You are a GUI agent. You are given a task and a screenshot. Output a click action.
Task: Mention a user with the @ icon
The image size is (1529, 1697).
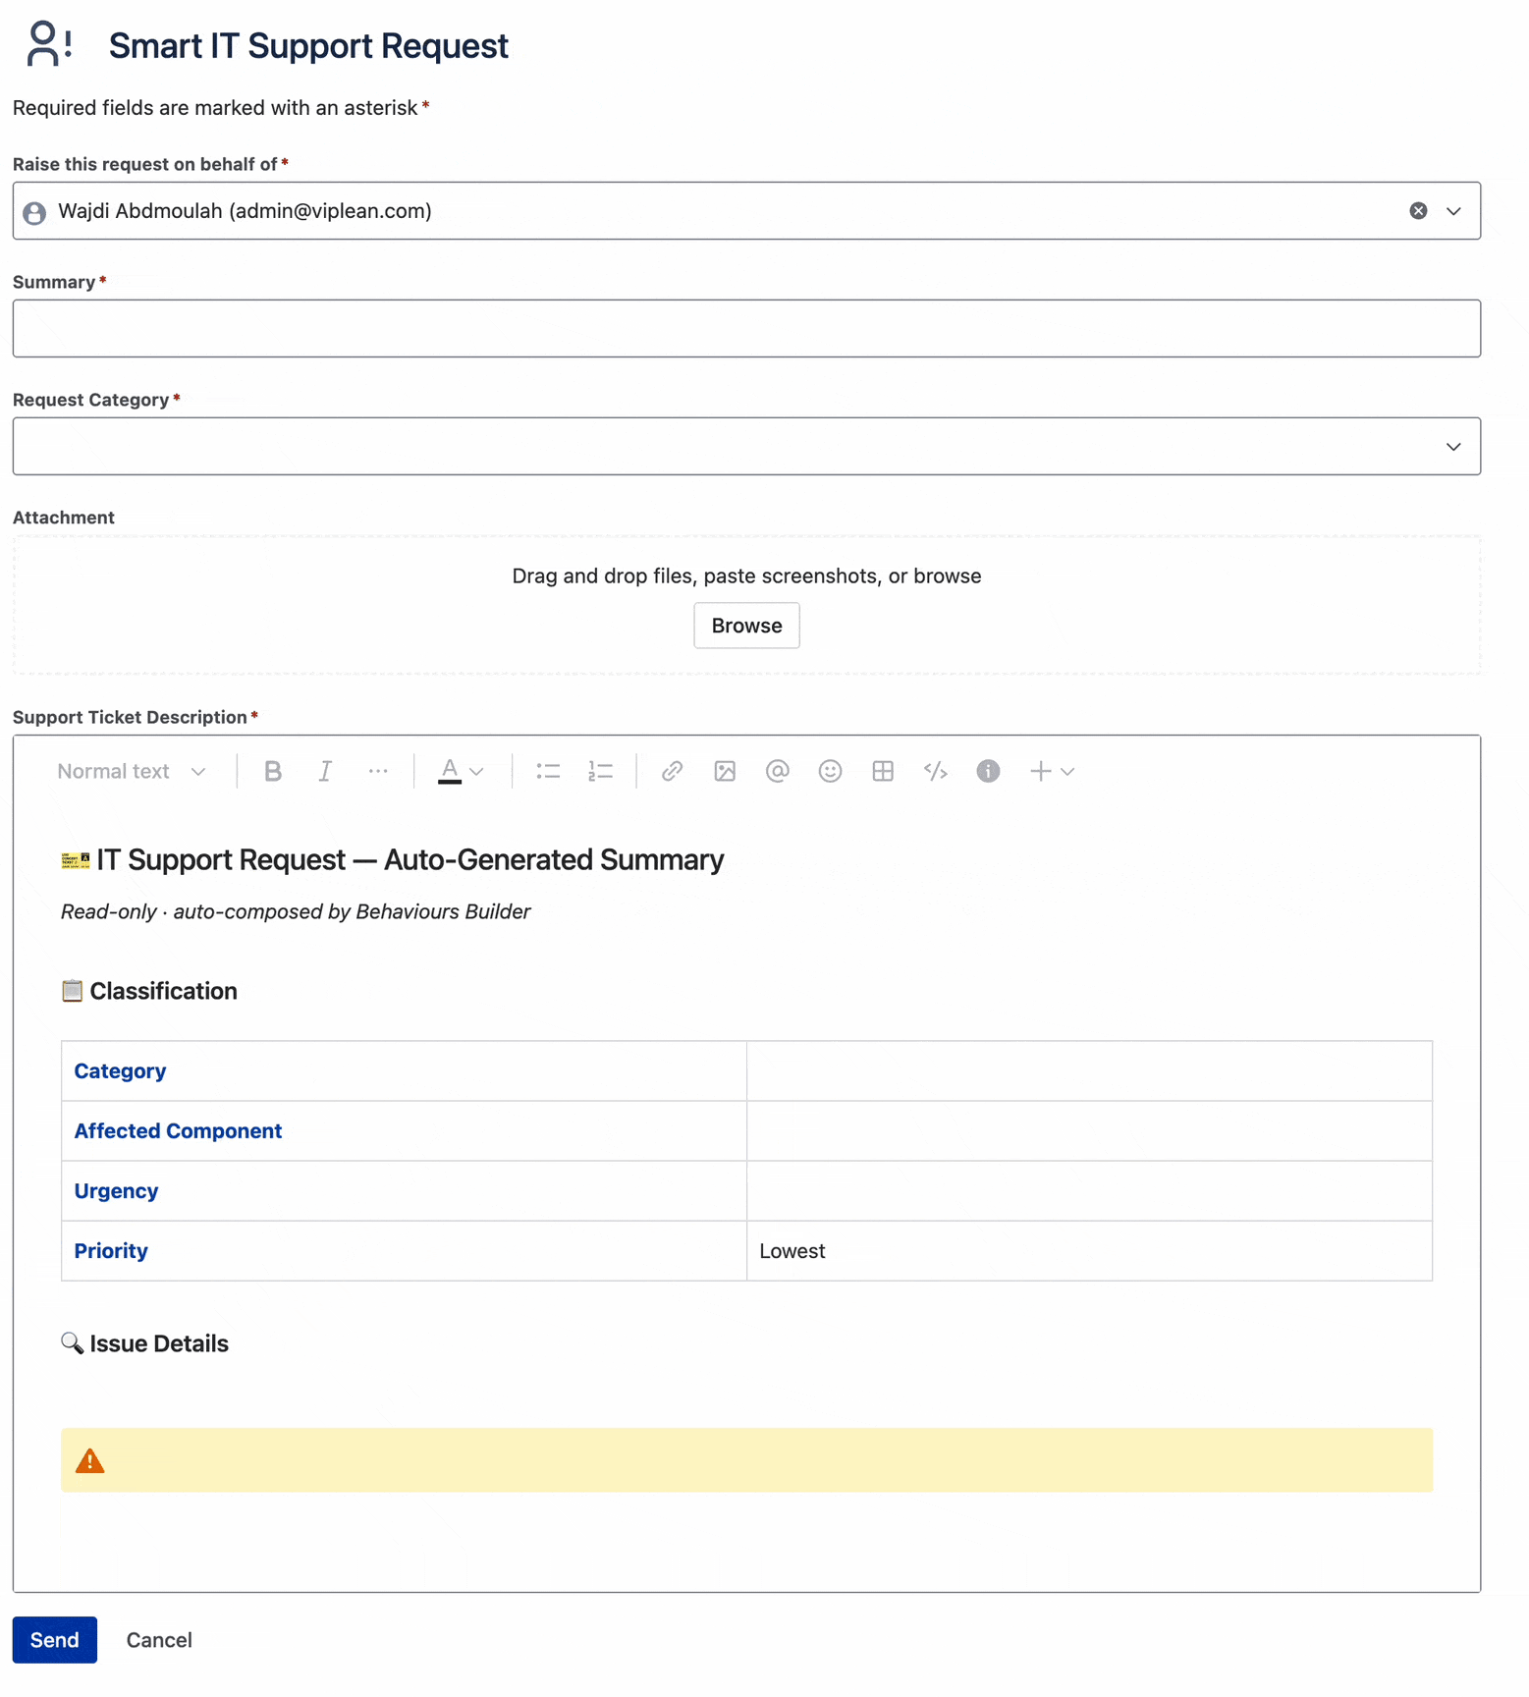(777, 772)
